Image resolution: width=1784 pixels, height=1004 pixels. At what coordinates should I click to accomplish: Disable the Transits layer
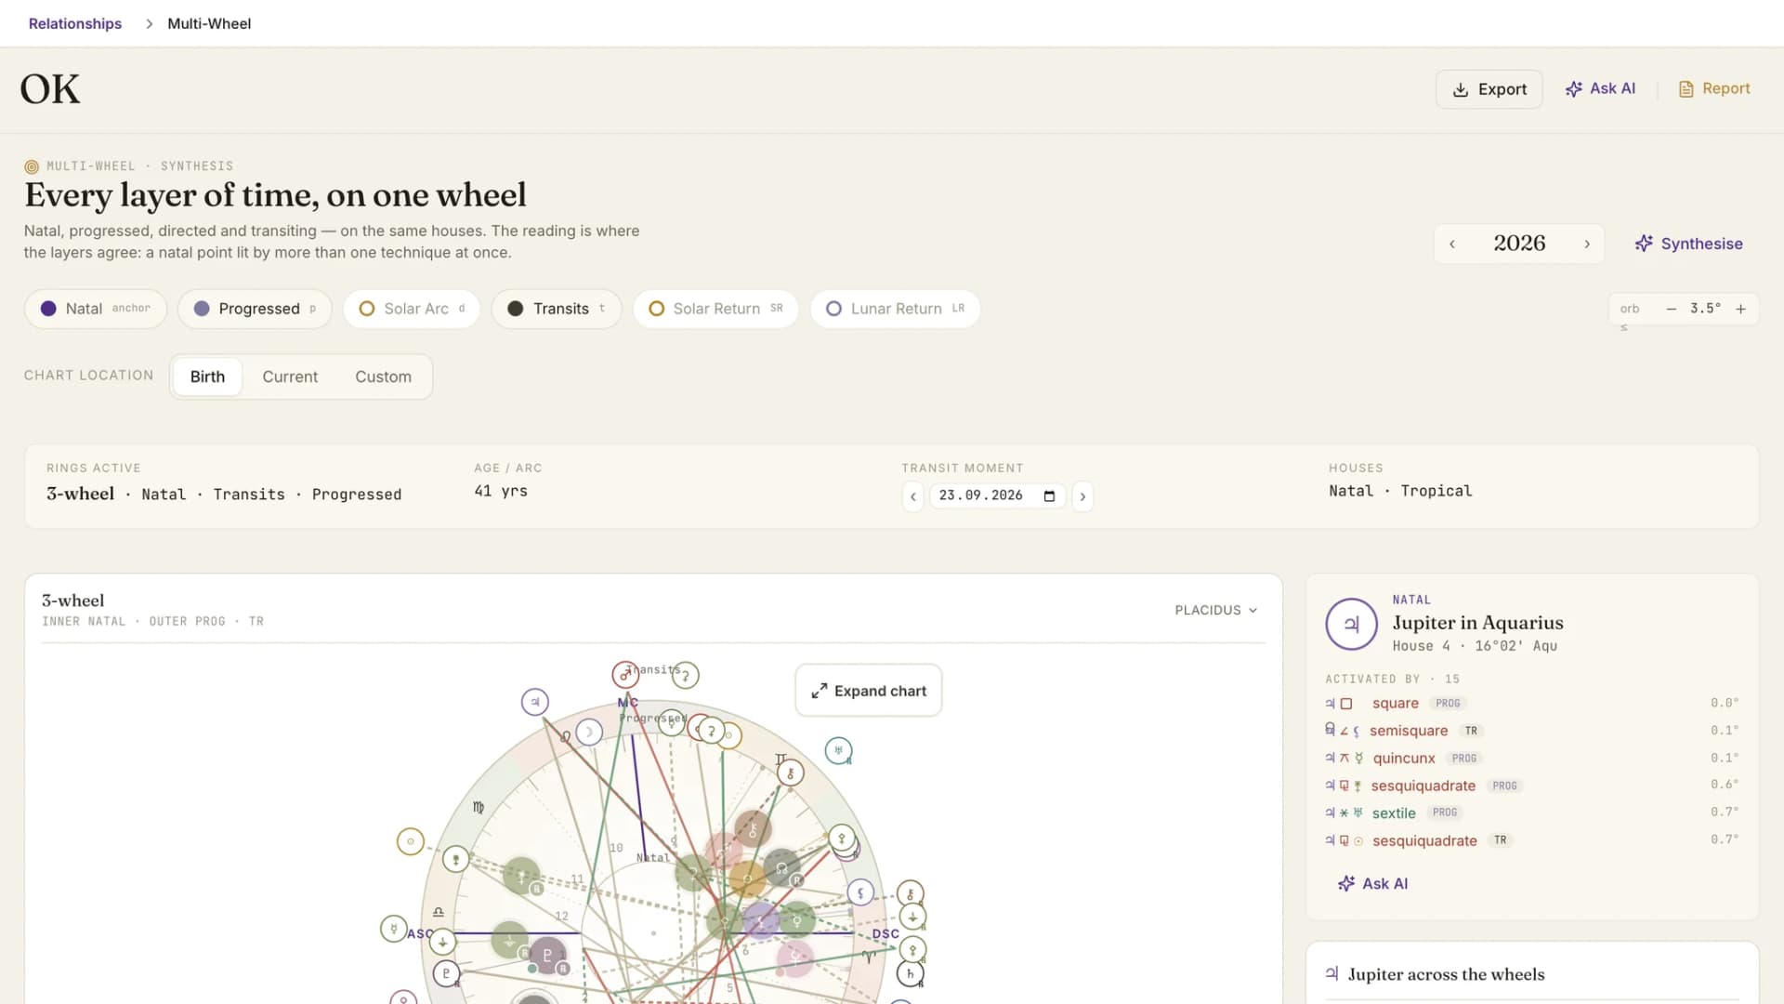coord(557,309)
